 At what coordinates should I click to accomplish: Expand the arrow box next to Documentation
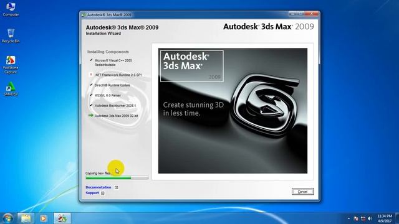click(117, 187)
